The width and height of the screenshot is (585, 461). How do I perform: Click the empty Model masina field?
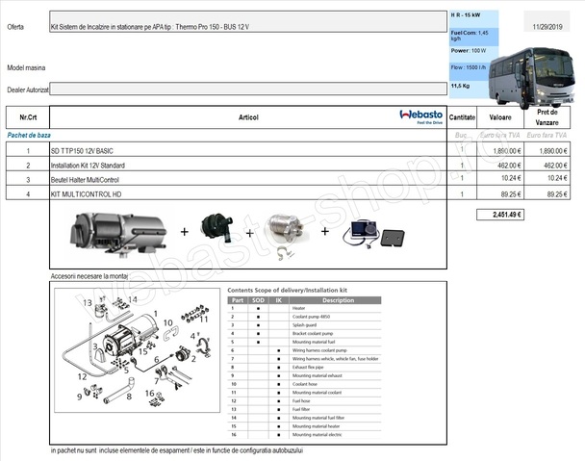247,68
